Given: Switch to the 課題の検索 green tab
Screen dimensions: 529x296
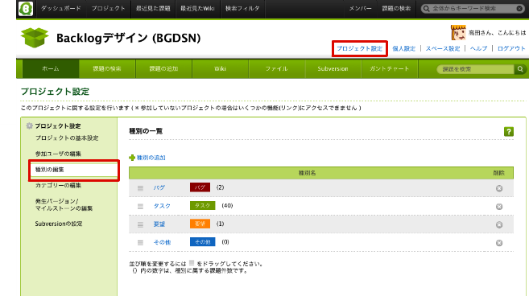Looking at the screenshot, I should coord(107,69).
